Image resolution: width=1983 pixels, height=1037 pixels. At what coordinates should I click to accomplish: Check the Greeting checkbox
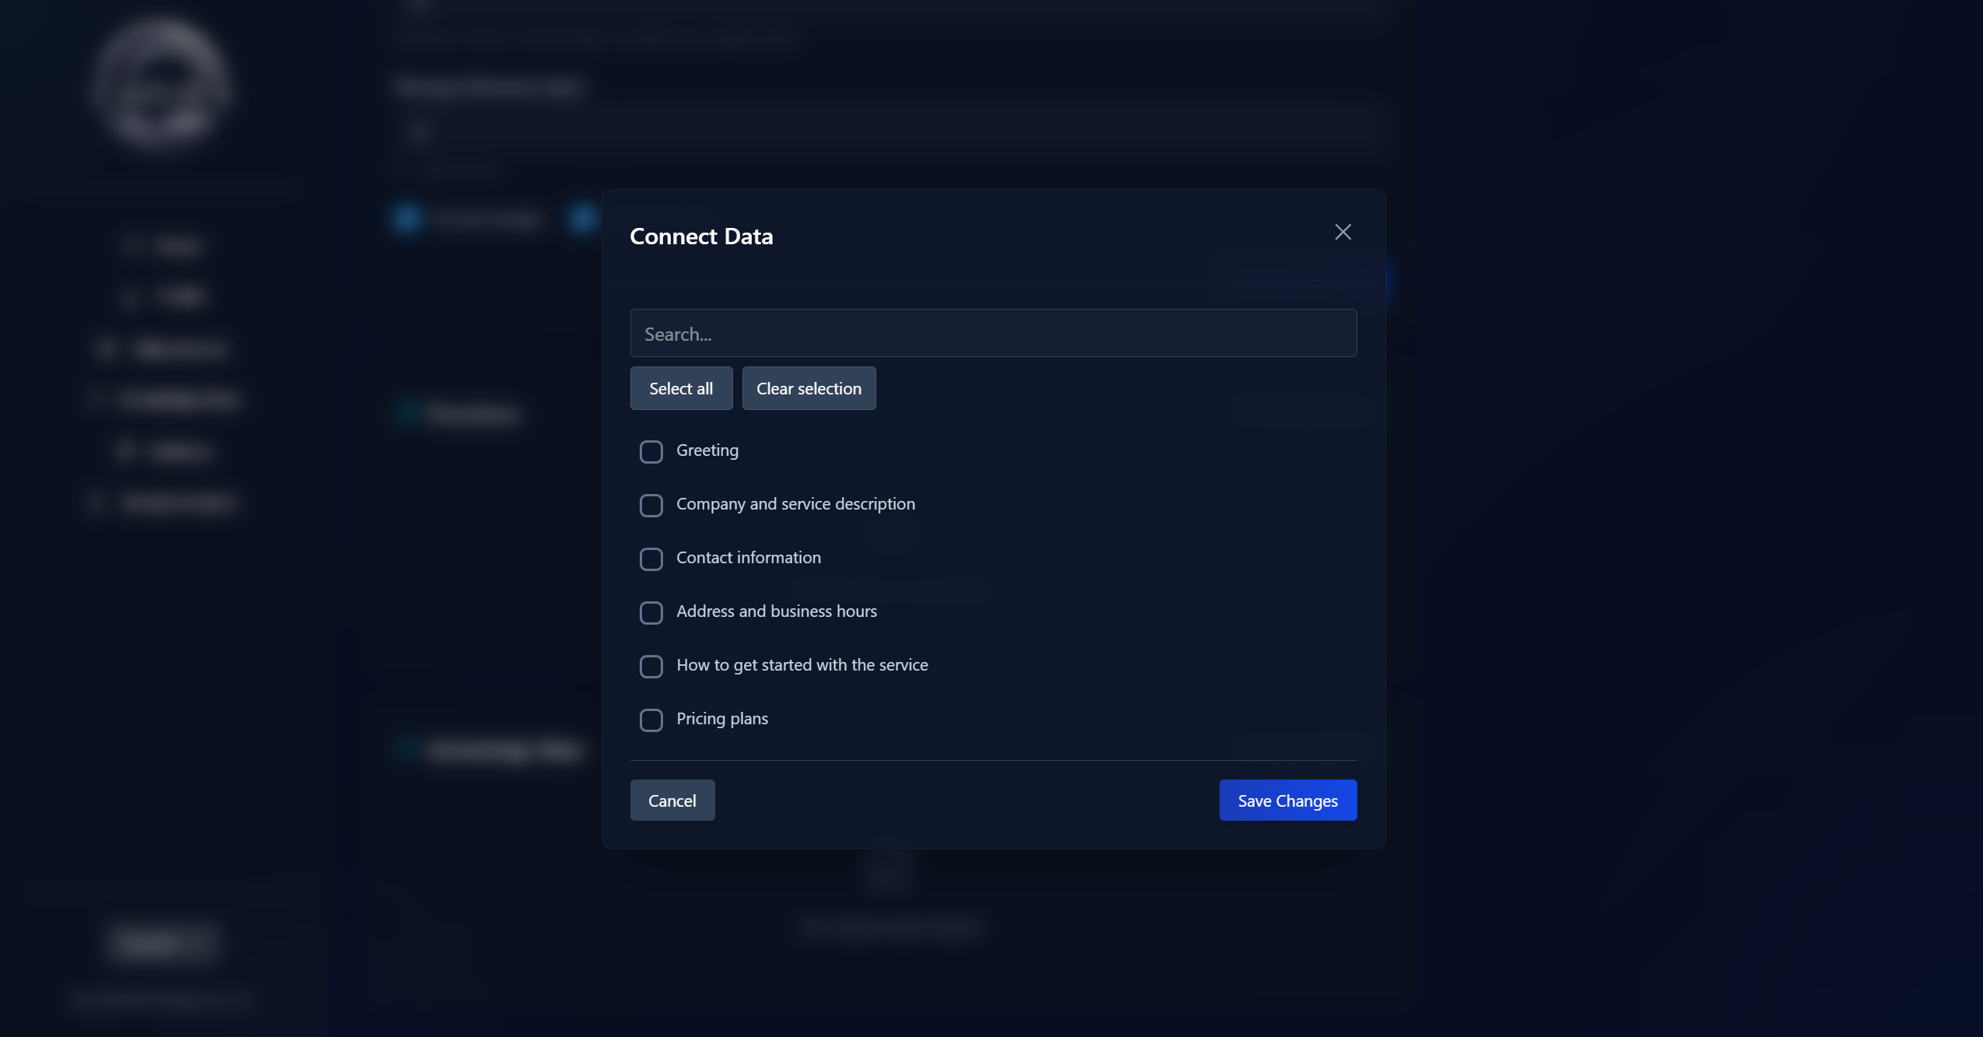coord(651,452)
